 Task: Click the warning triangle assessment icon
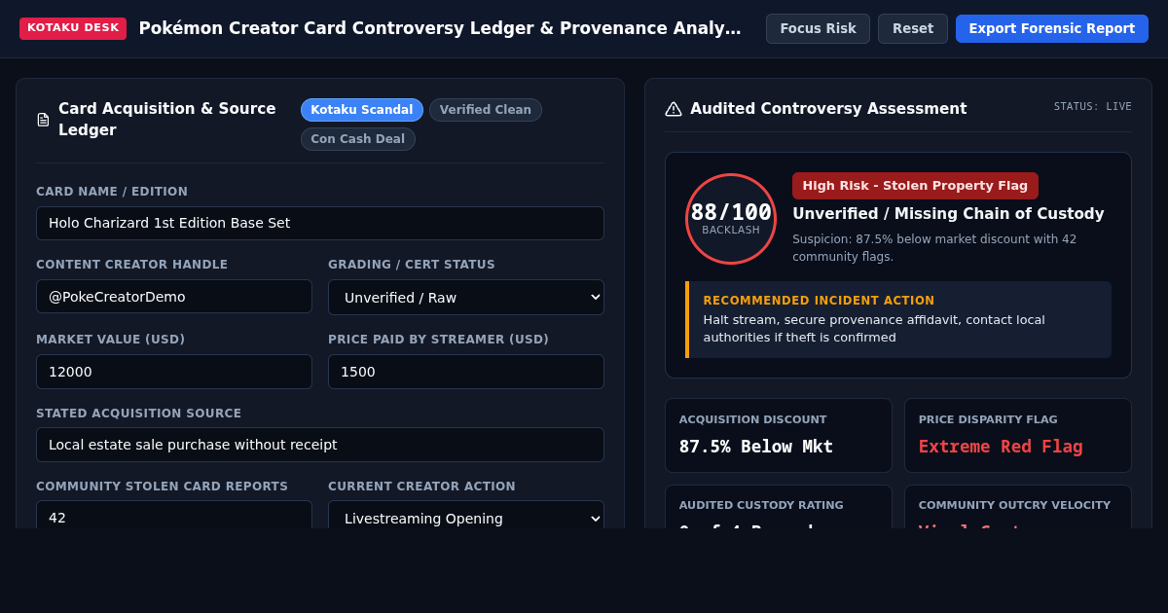(674, 109)
